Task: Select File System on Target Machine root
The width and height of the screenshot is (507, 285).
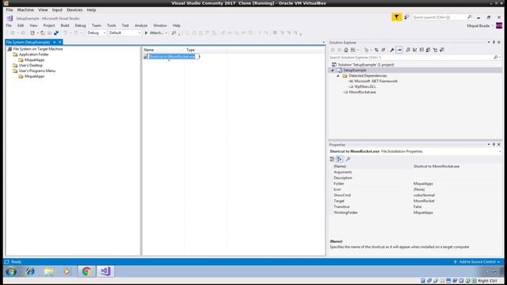Action: (x=38, y=49)
